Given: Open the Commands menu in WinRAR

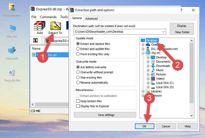Looking at the screenshot, I should (48, 17).
